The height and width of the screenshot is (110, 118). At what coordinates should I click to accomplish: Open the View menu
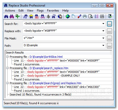(30, 11)
